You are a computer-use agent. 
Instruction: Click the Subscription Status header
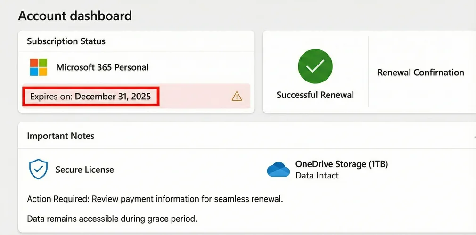pos(66,41)
